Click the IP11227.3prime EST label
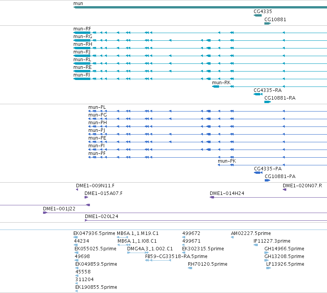Viewport: 327px width, 293px height. pyautogui.click(x=272, y=241)
